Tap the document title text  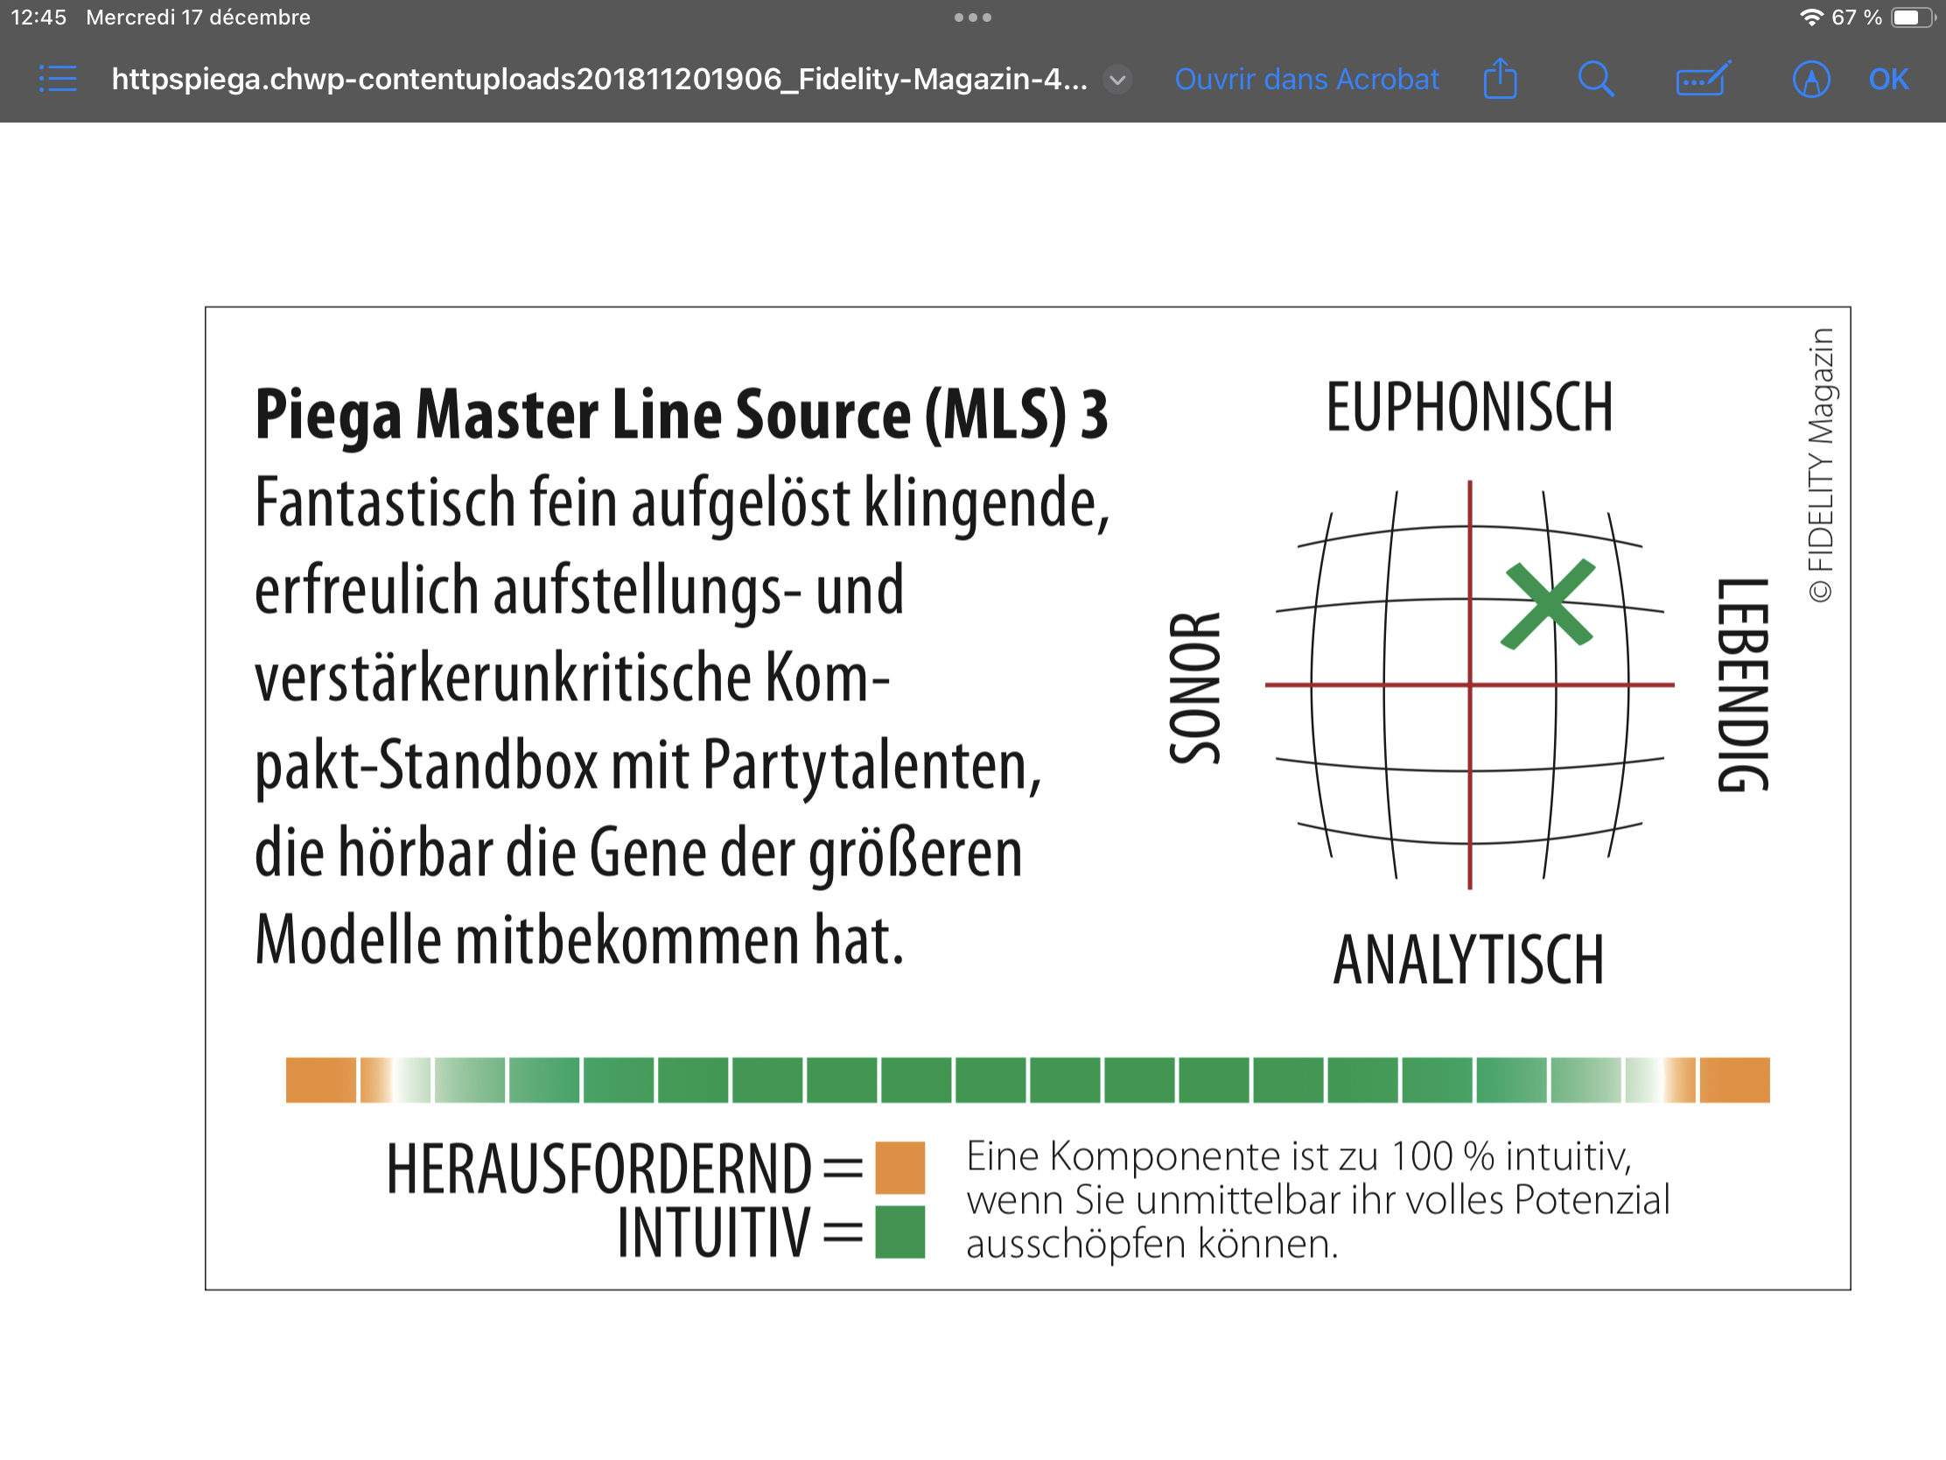pyautogui.click(x=598, y=79)
